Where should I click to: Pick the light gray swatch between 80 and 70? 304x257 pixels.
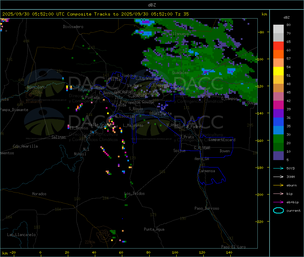coord(278,29)
